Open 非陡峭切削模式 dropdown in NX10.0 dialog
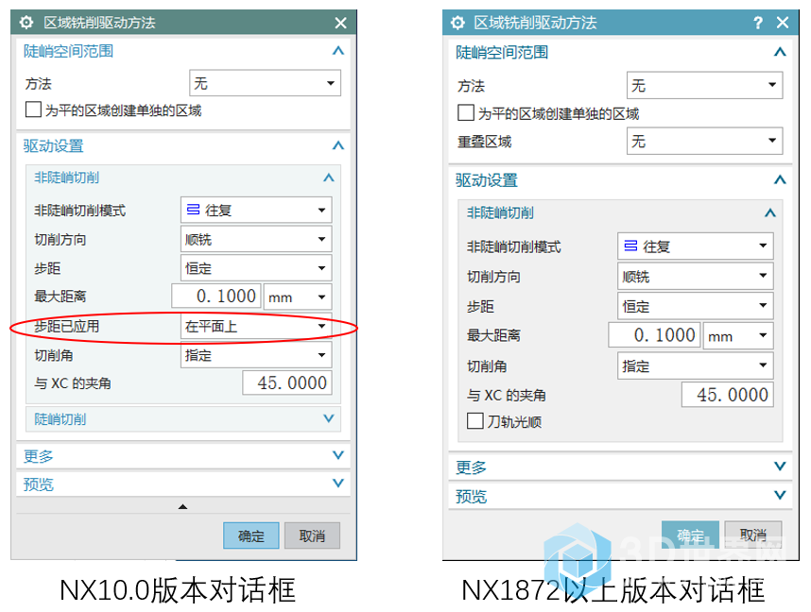Viewport: 811px width, 612px height. tap(256, 210)
